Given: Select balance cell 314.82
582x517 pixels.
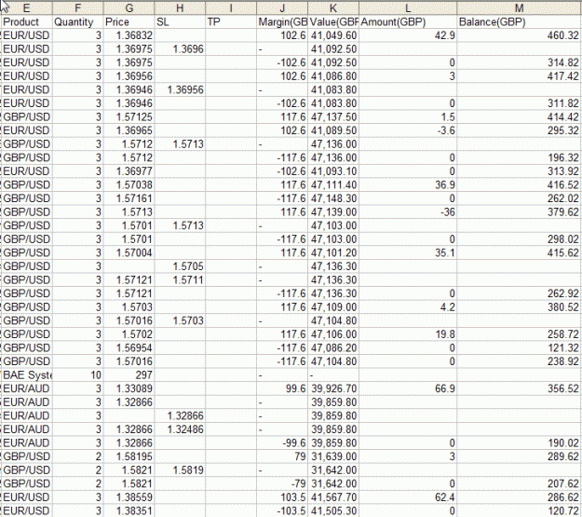Looking at the screenshot, I should 520,62.
